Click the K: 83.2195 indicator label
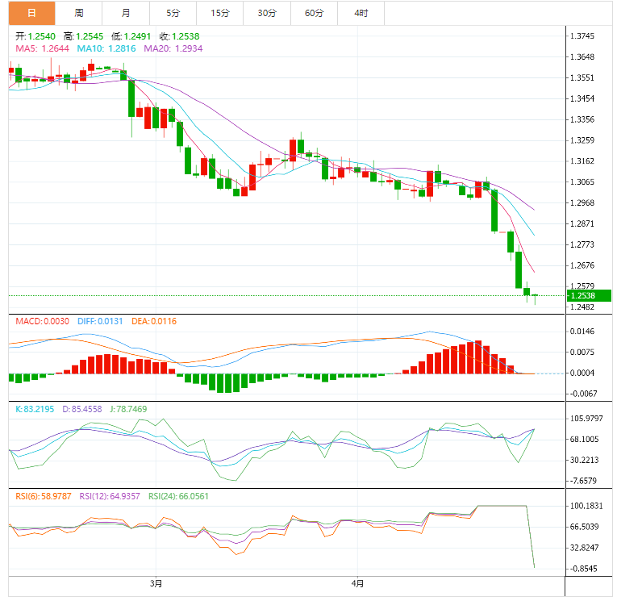 (35, 409)
